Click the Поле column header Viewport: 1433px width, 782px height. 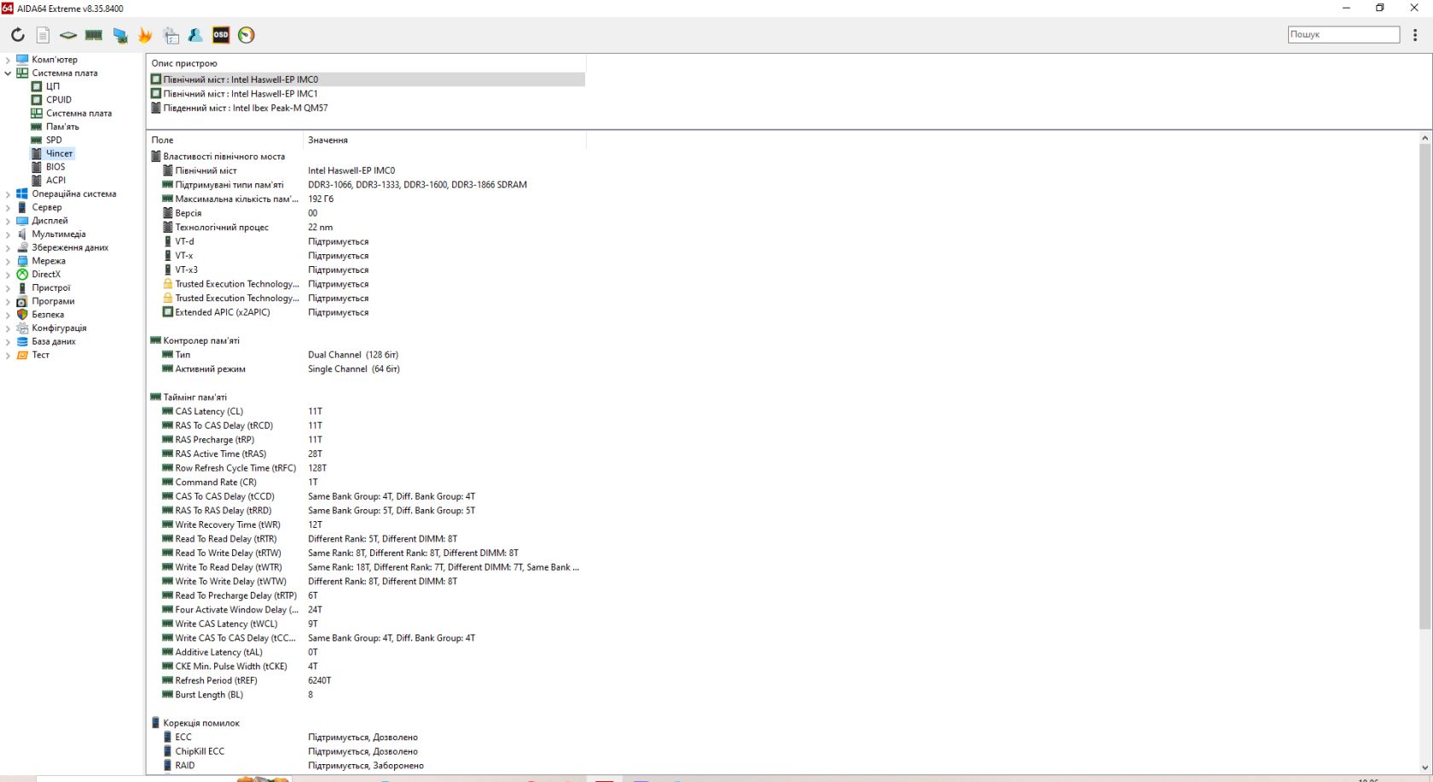point(224,140)
